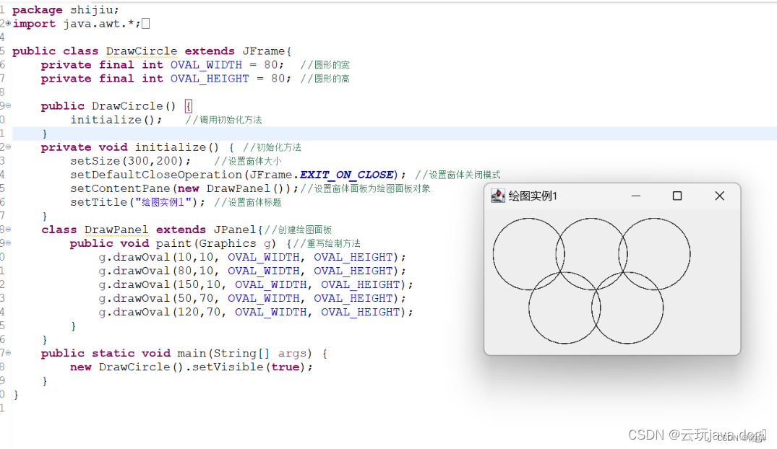Click the Java coffee-cup icon in 绘图实例1 title bar

497,196
